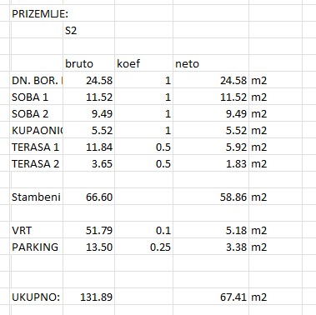The width and height of the screenshot is (316, 315).
Task: Select the PARKING bruto value 13.50
Action: click(x=88, y=247)
